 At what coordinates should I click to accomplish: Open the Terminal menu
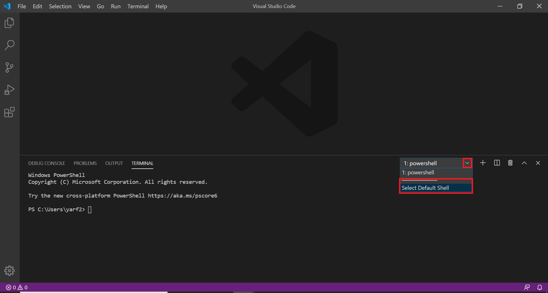click(x=138, y=6)
